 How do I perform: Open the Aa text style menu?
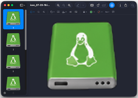107,12
